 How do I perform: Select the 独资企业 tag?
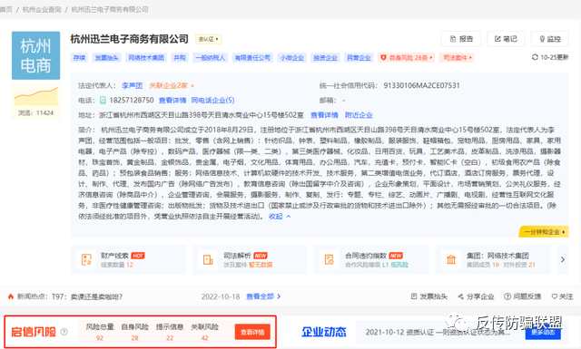325,58
